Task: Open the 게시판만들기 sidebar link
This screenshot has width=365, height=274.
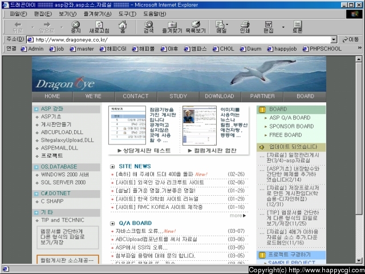Action: pos(56,124)
